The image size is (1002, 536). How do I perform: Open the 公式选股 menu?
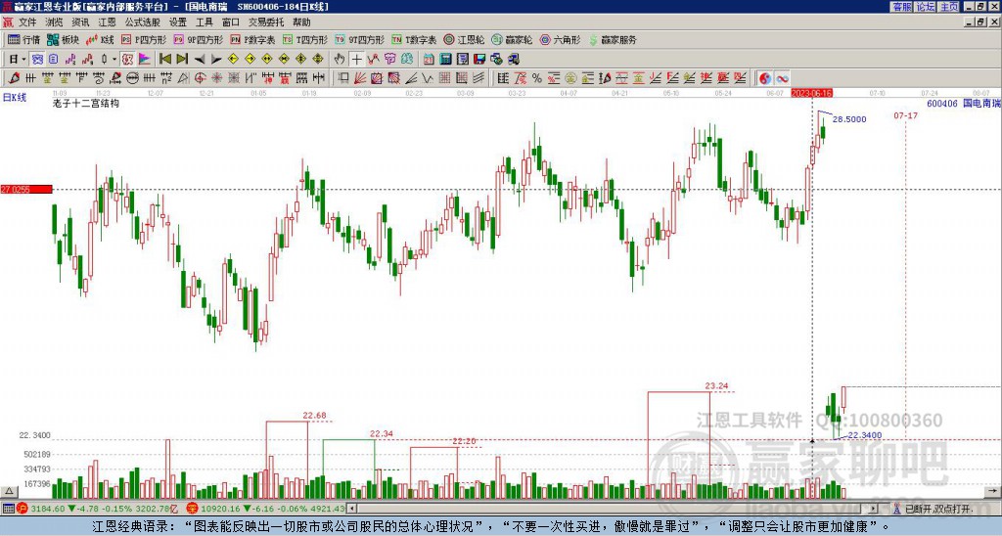(143, 22)
